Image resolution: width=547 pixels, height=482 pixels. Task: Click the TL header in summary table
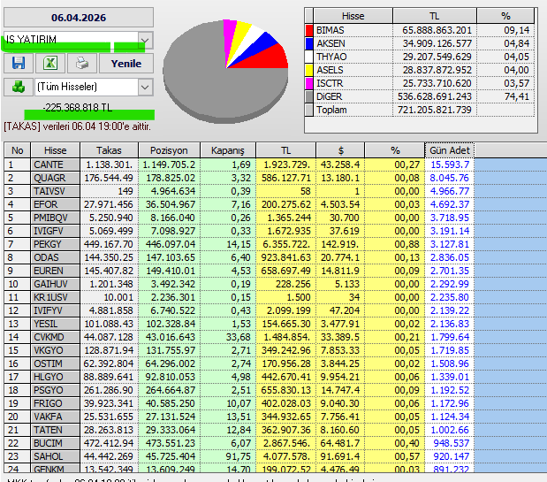click(x=434, y=16)
